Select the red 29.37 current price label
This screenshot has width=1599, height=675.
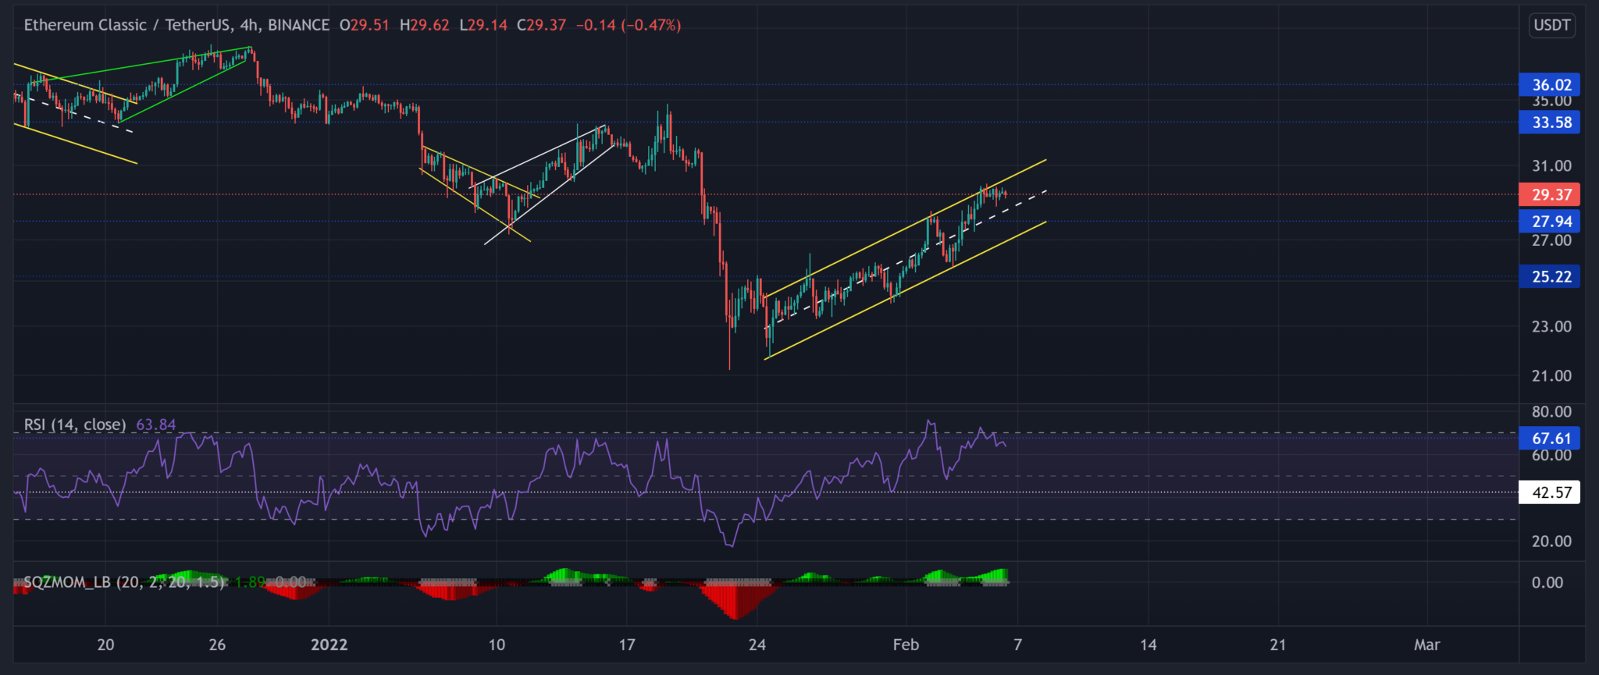(x=1550, y=195)
